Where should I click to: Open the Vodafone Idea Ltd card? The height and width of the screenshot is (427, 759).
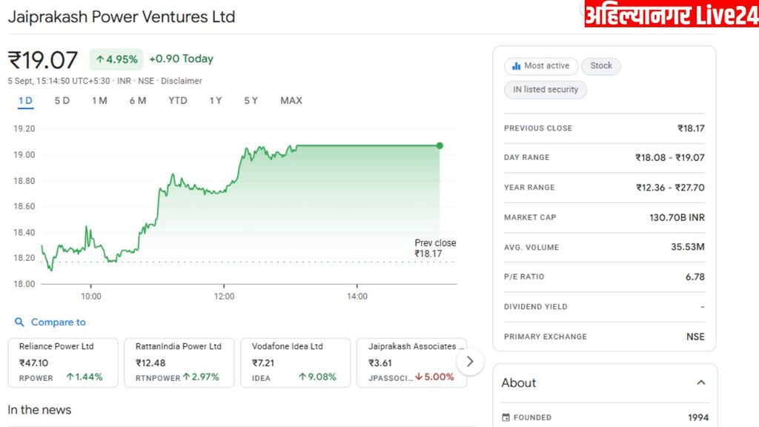(294, 363)
